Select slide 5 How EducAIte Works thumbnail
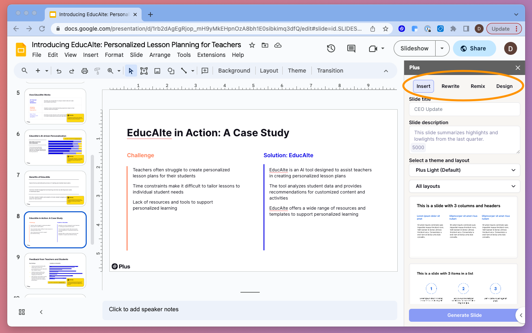532x333 pixels. click(55, 106)
